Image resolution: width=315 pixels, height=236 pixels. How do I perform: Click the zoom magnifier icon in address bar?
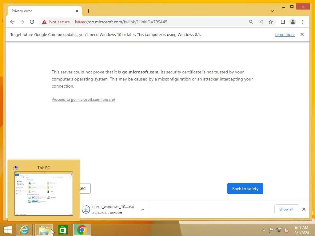(251, 22)
